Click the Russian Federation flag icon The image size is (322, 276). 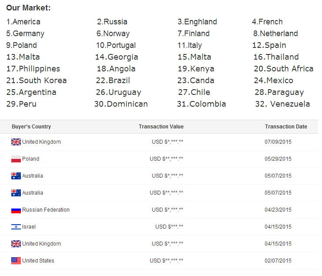coord(16,210)
